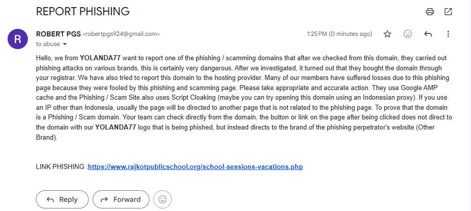Click the sender name ROBERT PGS
The height and width of the screenshot is (211, 471).
click(x=58, y=34)
